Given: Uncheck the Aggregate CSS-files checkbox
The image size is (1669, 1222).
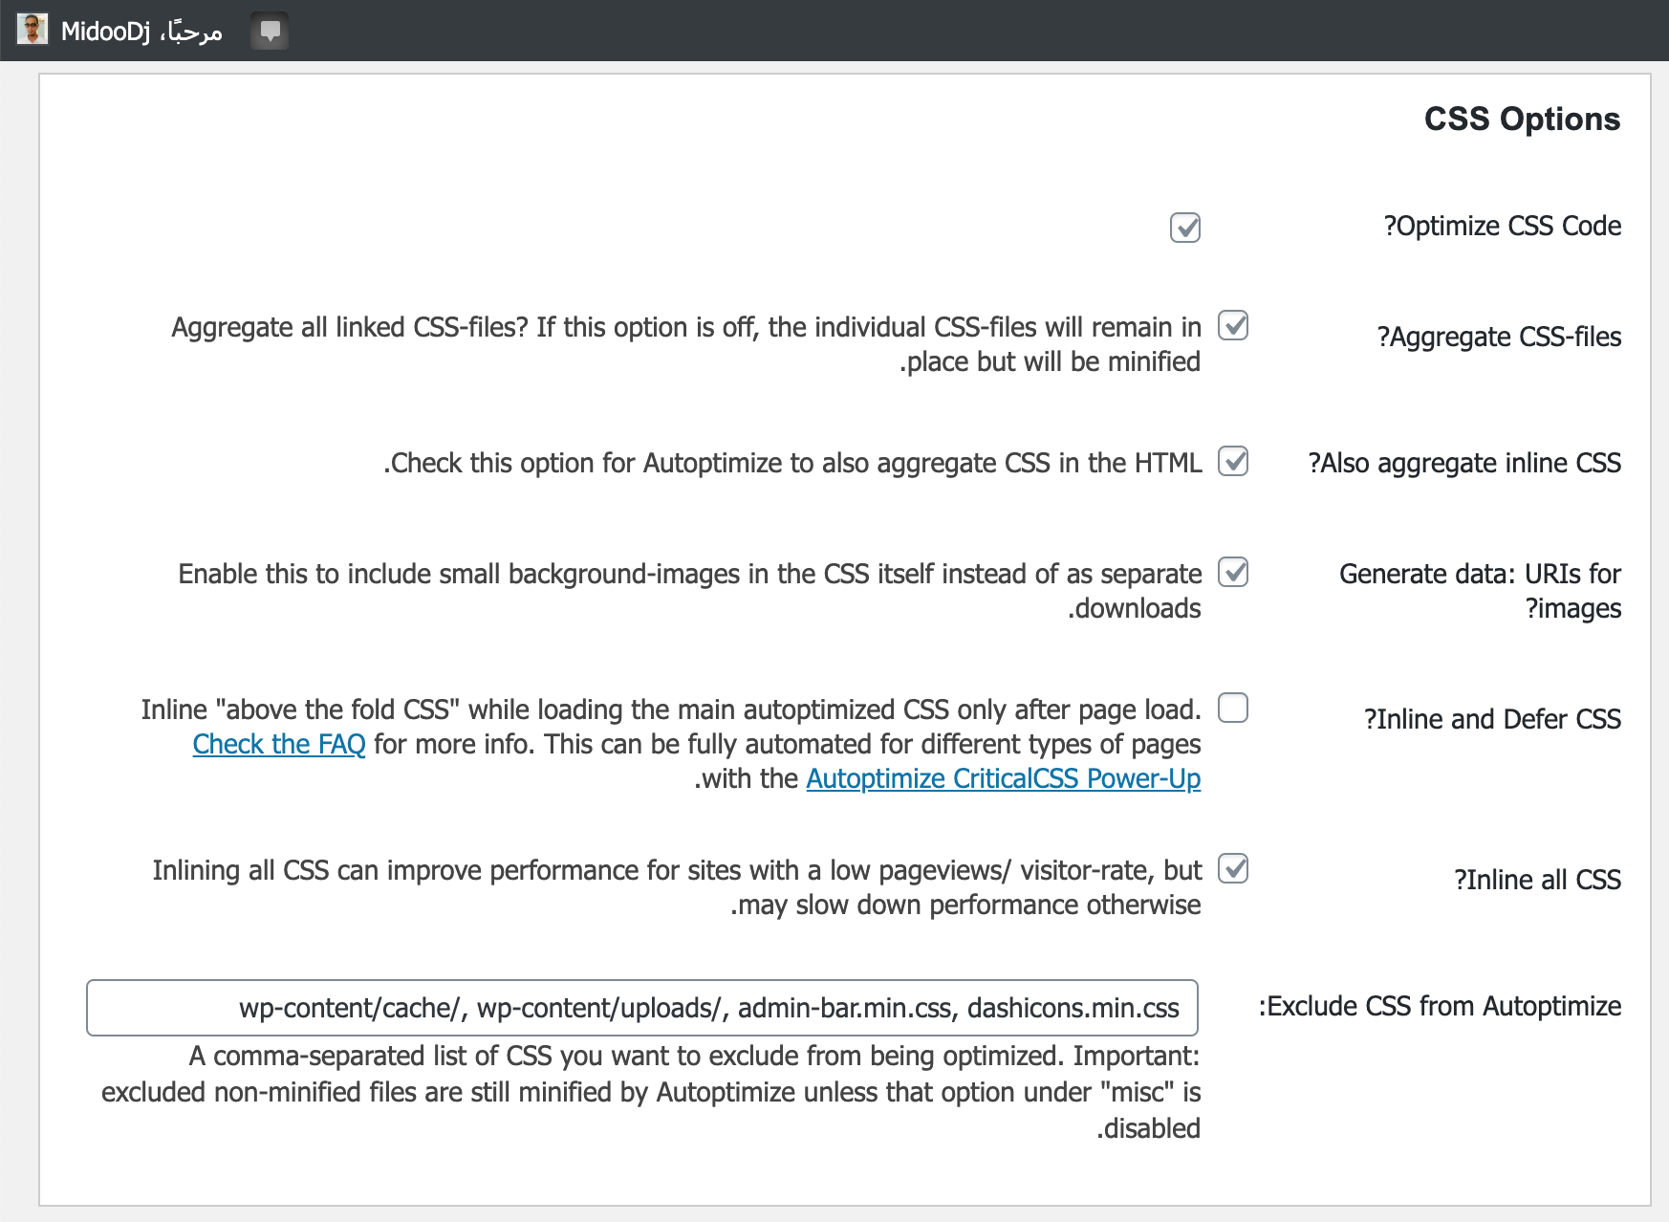Looking at the screenshot, I should coord(1232,326).
